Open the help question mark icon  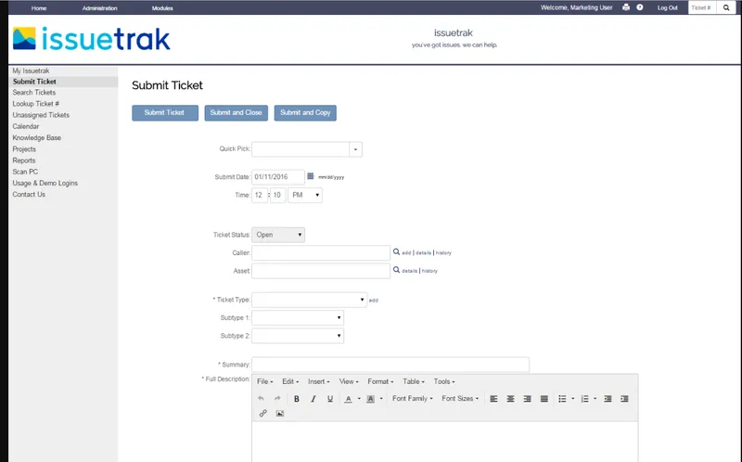click(640, 7)
